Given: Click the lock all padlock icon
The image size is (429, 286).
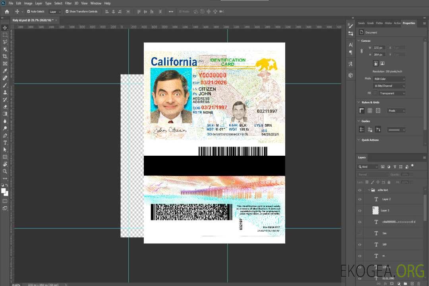Looking at the screenshot, I should [x=389, y=182].
